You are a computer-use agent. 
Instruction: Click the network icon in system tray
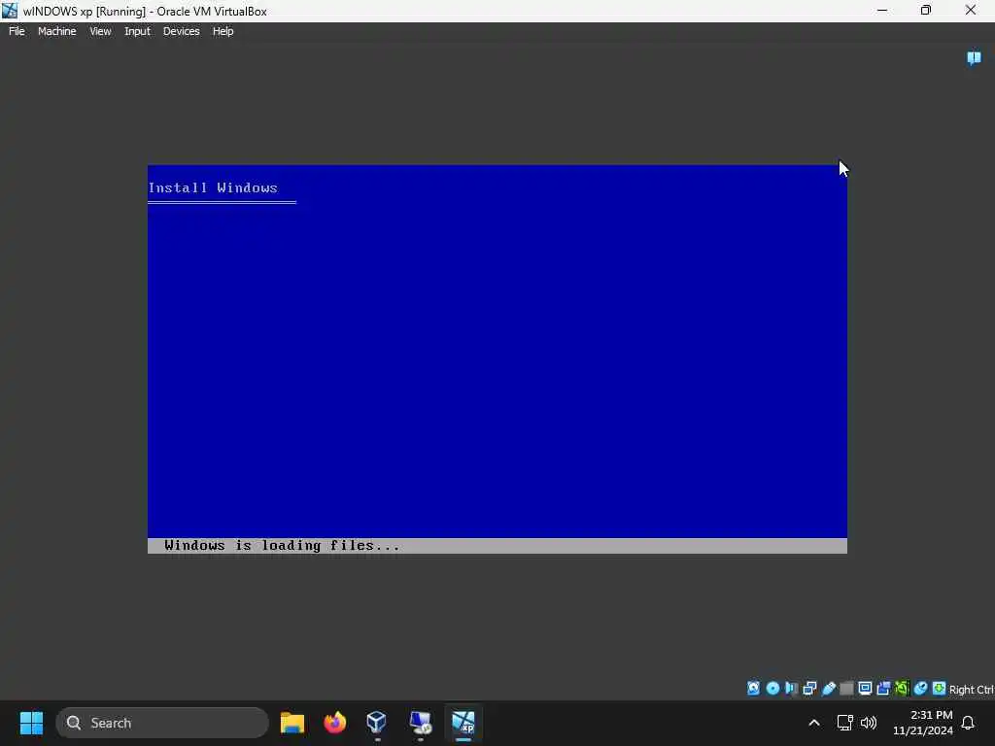[x=844, y=723]
